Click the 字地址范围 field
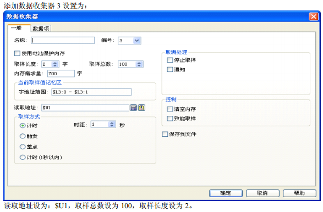323x212 pixels. tap(91, 92)
